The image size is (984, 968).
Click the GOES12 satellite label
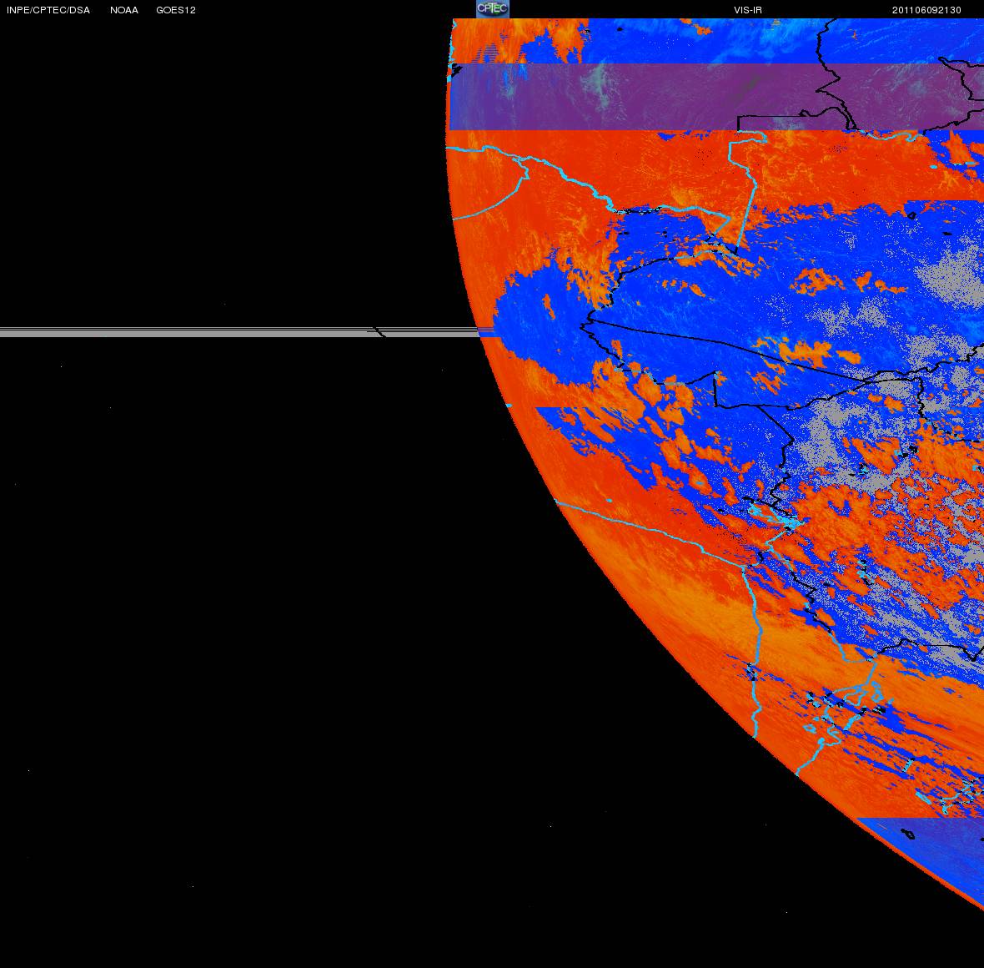[176, 10]
